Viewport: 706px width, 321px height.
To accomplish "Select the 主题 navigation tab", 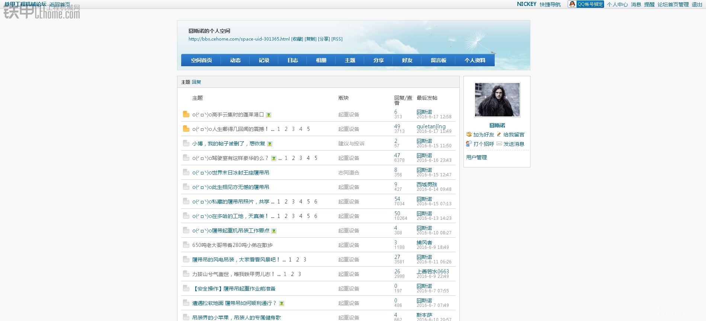I will 350,60.
